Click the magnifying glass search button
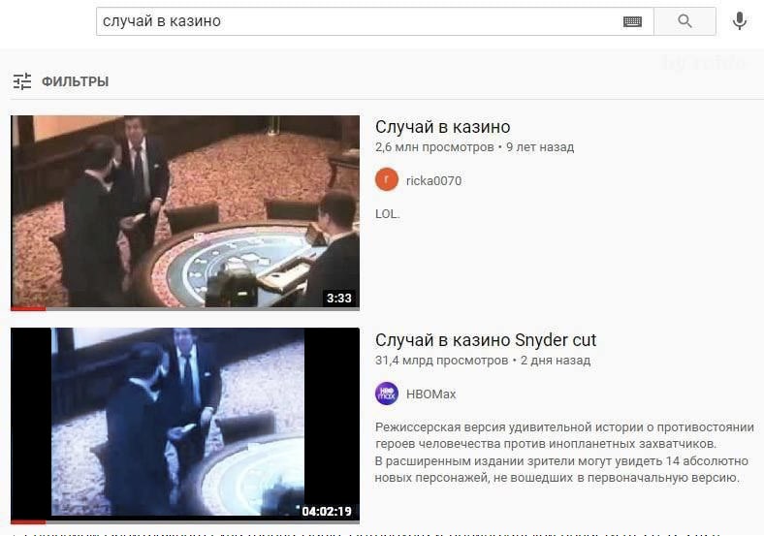Viewport: 764px width, 536px height. pos(684,21)
